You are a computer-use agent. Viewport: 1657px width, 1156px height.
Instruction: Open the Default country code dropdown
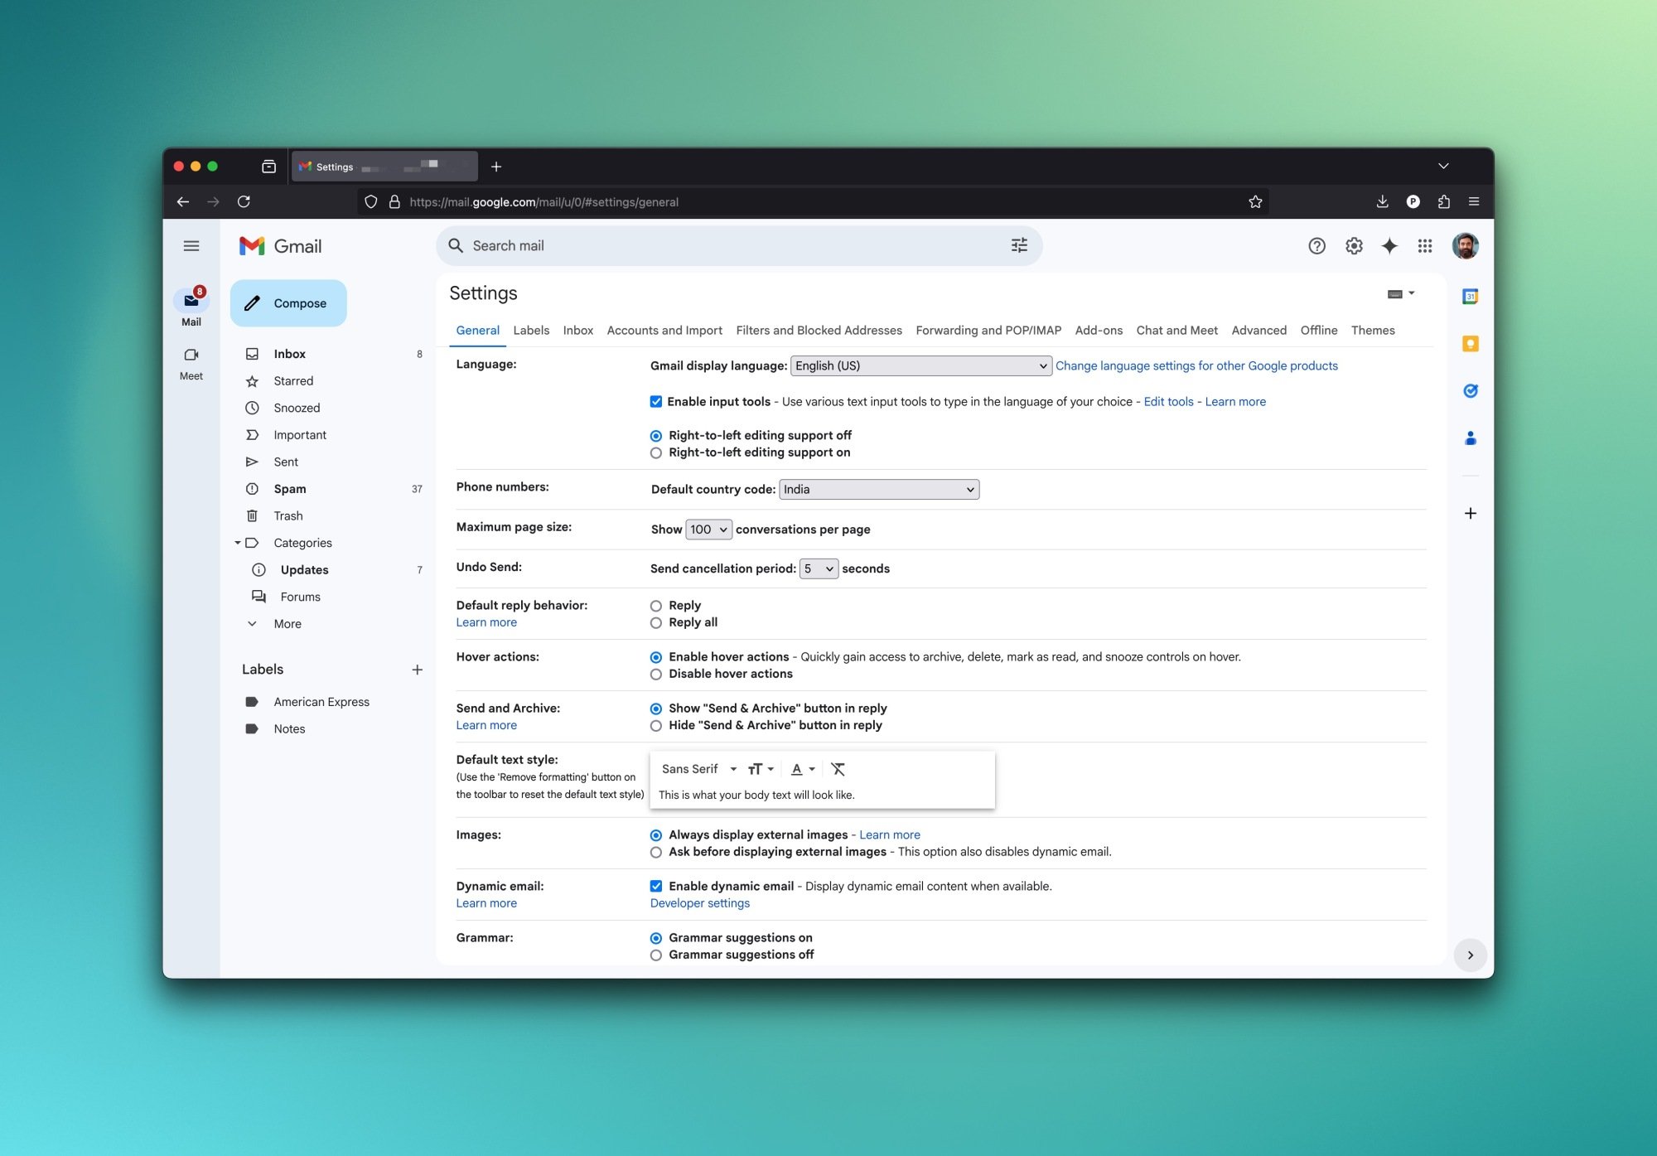[x=879, y=490]
